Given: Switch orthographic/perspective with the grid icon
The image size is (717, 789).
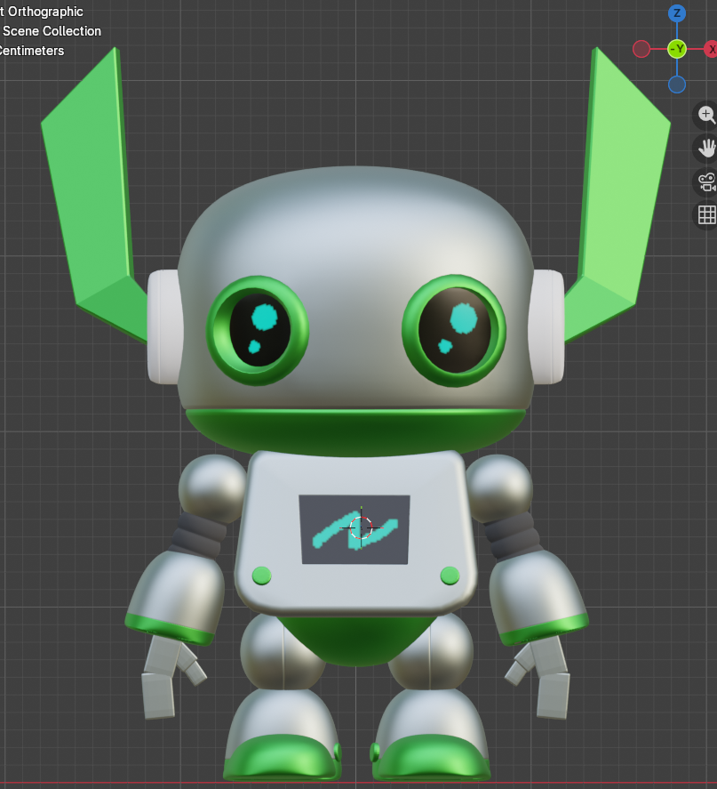Looking at the screenshot, I should coord(706,215).
